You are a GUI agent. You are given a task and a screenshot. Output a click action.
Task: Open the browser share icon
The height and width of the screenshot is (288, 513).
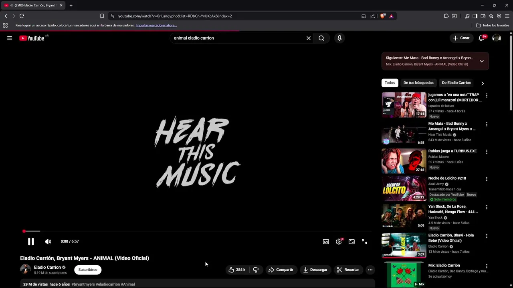point(373,16)
